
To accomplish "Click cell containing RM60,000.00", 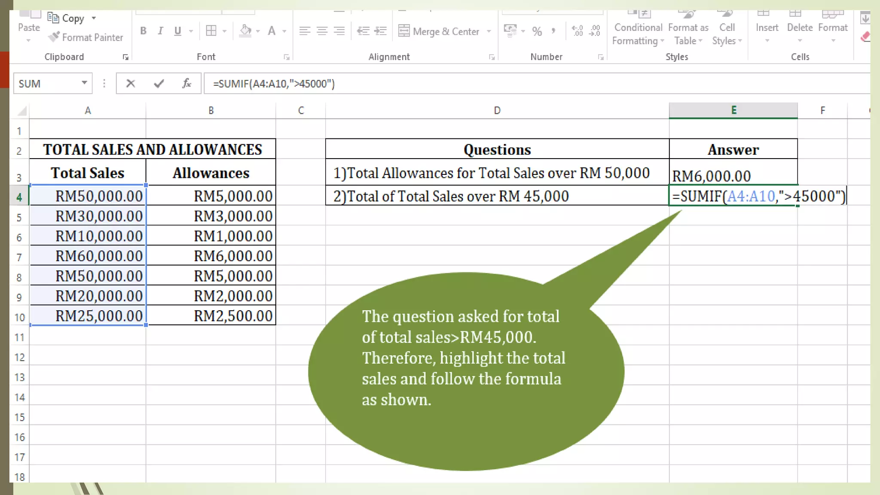I will click(88, 256).
